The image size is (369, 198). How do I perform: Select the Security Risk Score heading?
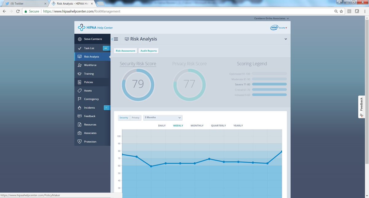tap(138, 64)
